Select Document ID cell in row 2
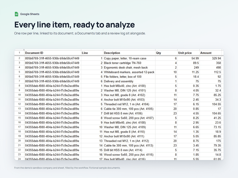 coord(53,58)
